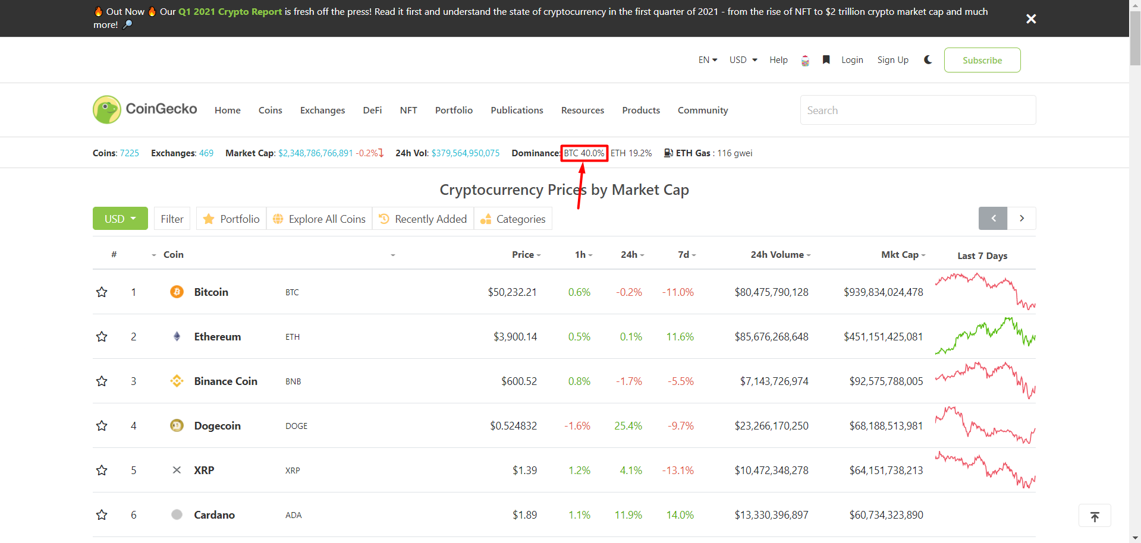Open the 24h volume $379,564,950,075 link
The image size is (1141, 543).
466,153
